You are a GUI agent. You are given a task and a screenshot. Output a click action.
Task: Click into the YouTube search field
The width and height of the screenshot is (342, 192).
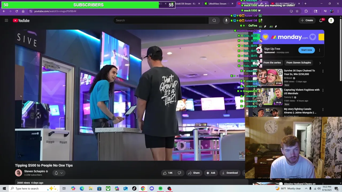161,21
